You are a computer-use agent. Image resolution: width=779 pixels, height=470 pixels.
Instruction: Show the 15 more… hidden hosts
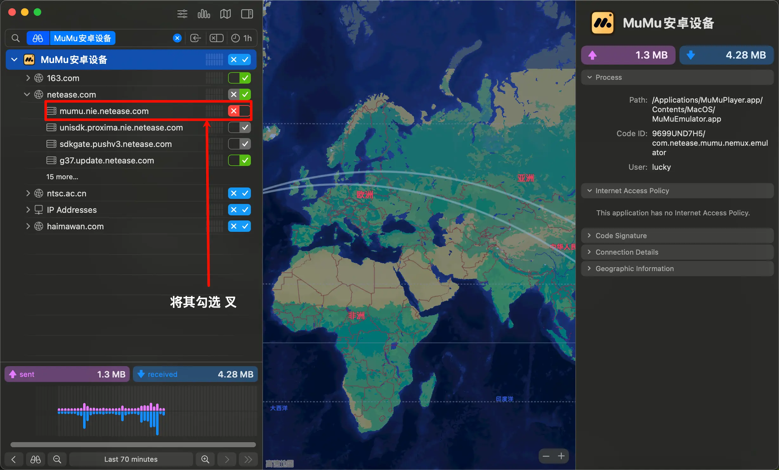tap(62, 177)
